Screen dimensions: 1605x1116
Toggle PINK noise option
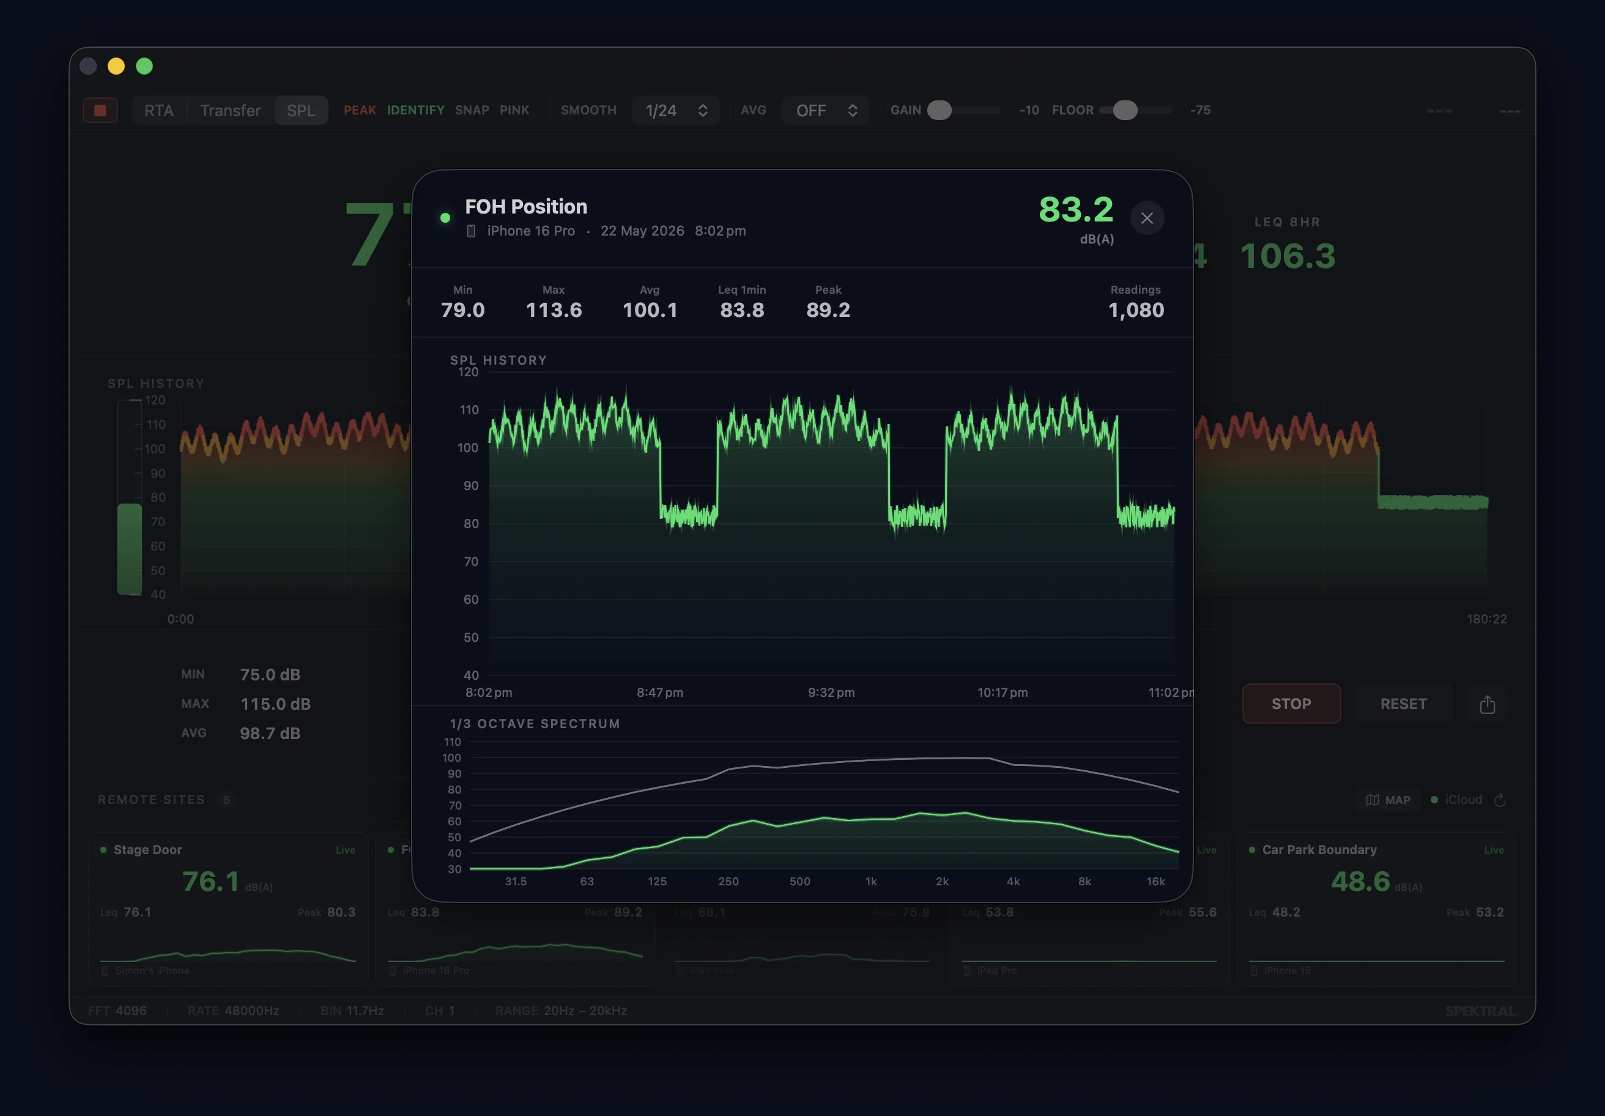(514, 111)
